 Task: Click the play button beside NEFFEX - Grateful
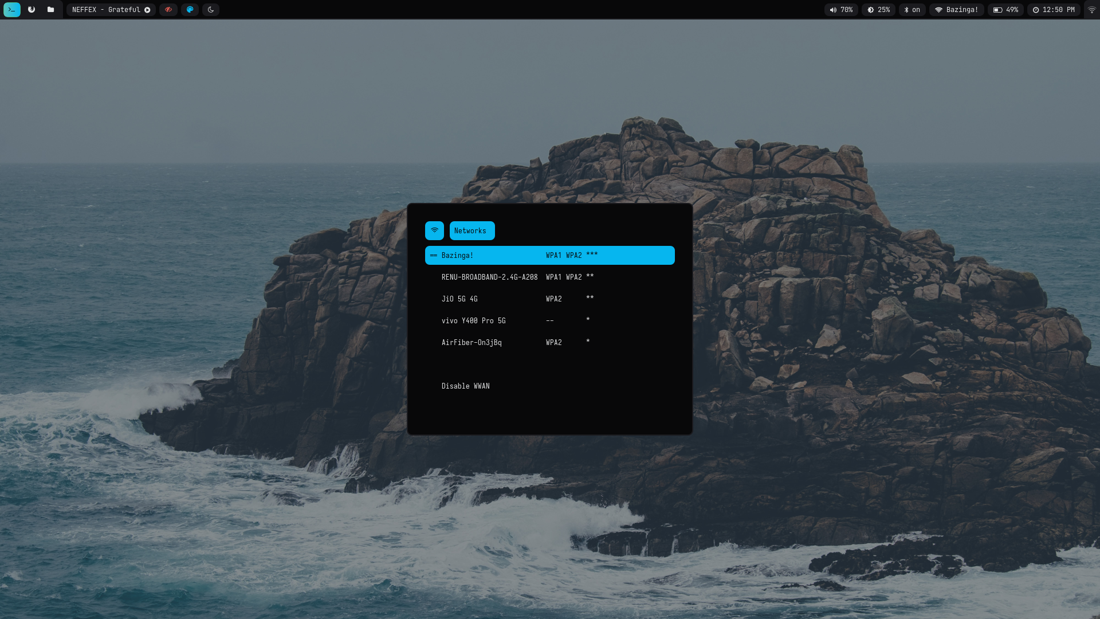point(147,10)
